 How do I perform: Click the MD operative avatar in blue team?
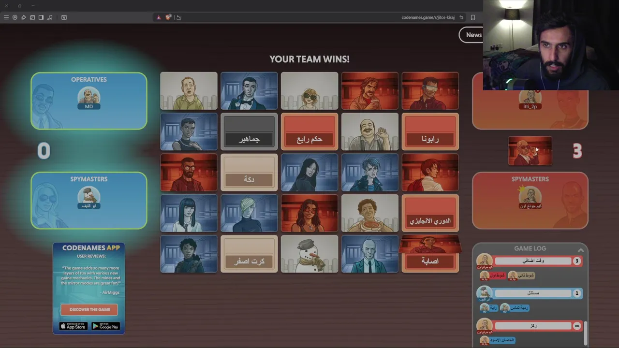[89, 98]
